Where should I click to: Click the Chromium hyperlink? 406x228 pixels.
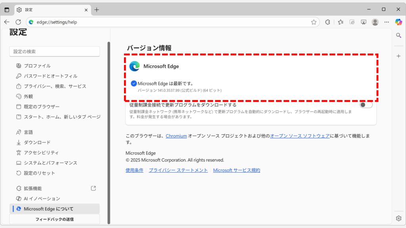point(176,136)
